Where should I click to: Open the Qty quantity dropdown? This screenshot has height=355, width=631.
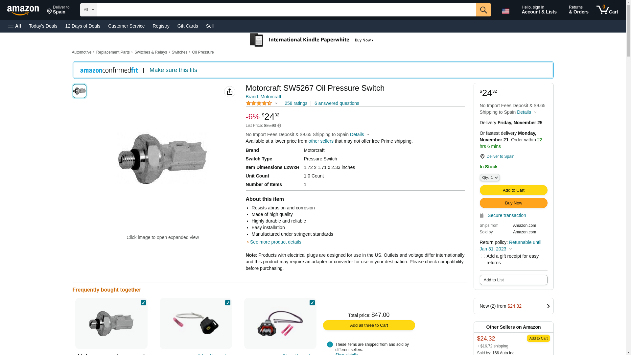[490, 177]
